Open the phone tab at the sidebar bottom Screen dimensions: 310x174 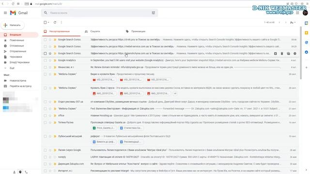point(26,172)
